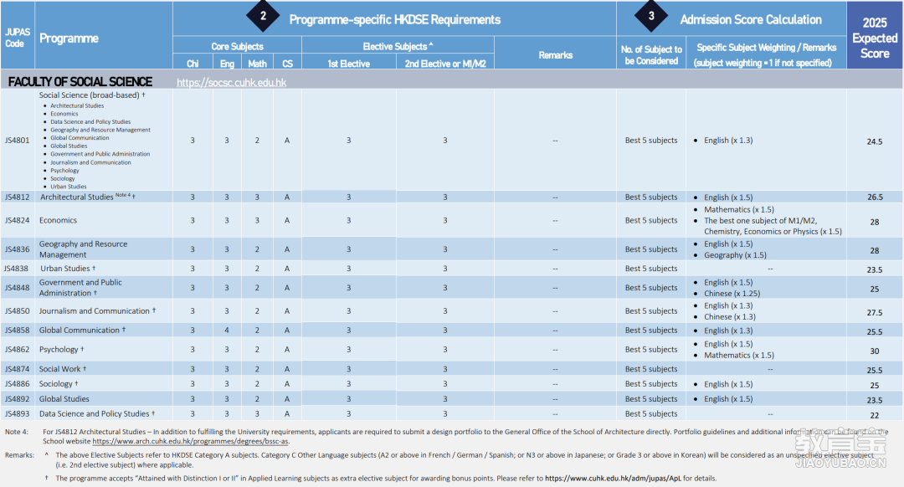This screenshot has width=904, height=487.
Task: Click the expected score 30
Action: pos(875,351)
